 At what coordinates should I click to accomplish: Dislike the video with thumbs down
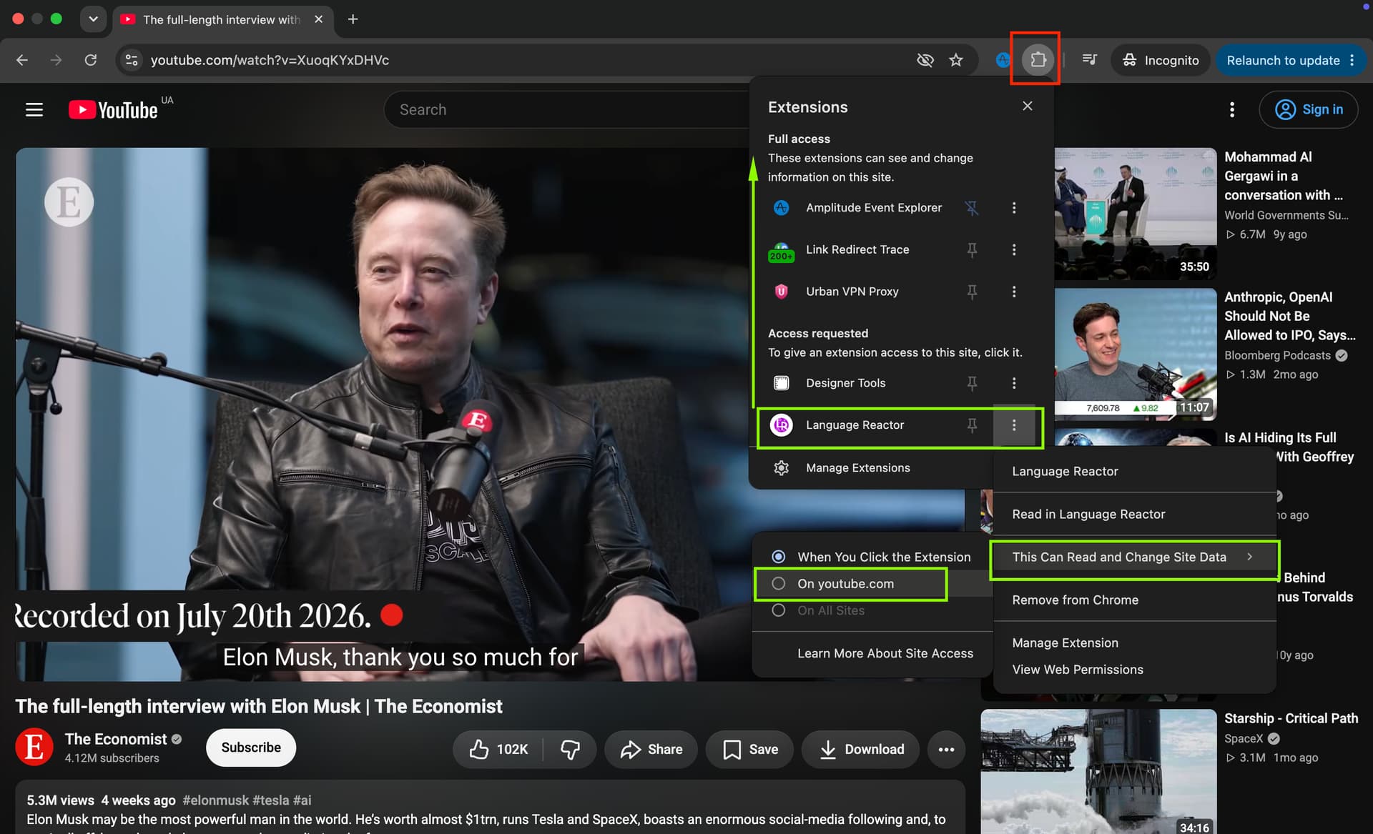(570, 749)
